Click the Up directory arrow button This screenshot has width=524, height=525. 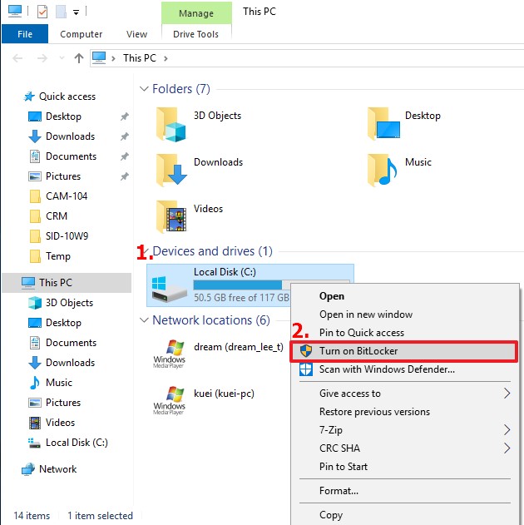click(79, 58)
